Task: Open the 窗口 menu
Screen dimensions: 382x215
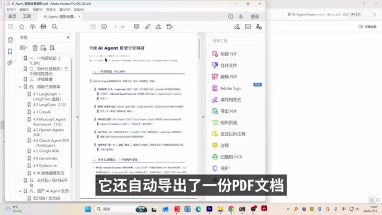Action: pyautogui.click(x=65, y=10)
